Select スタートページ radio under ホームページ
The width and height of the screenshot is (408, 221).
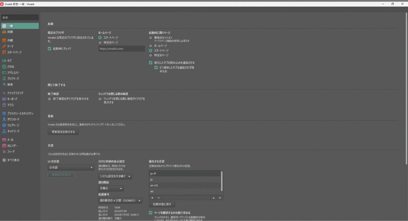(x=100, y=38)
